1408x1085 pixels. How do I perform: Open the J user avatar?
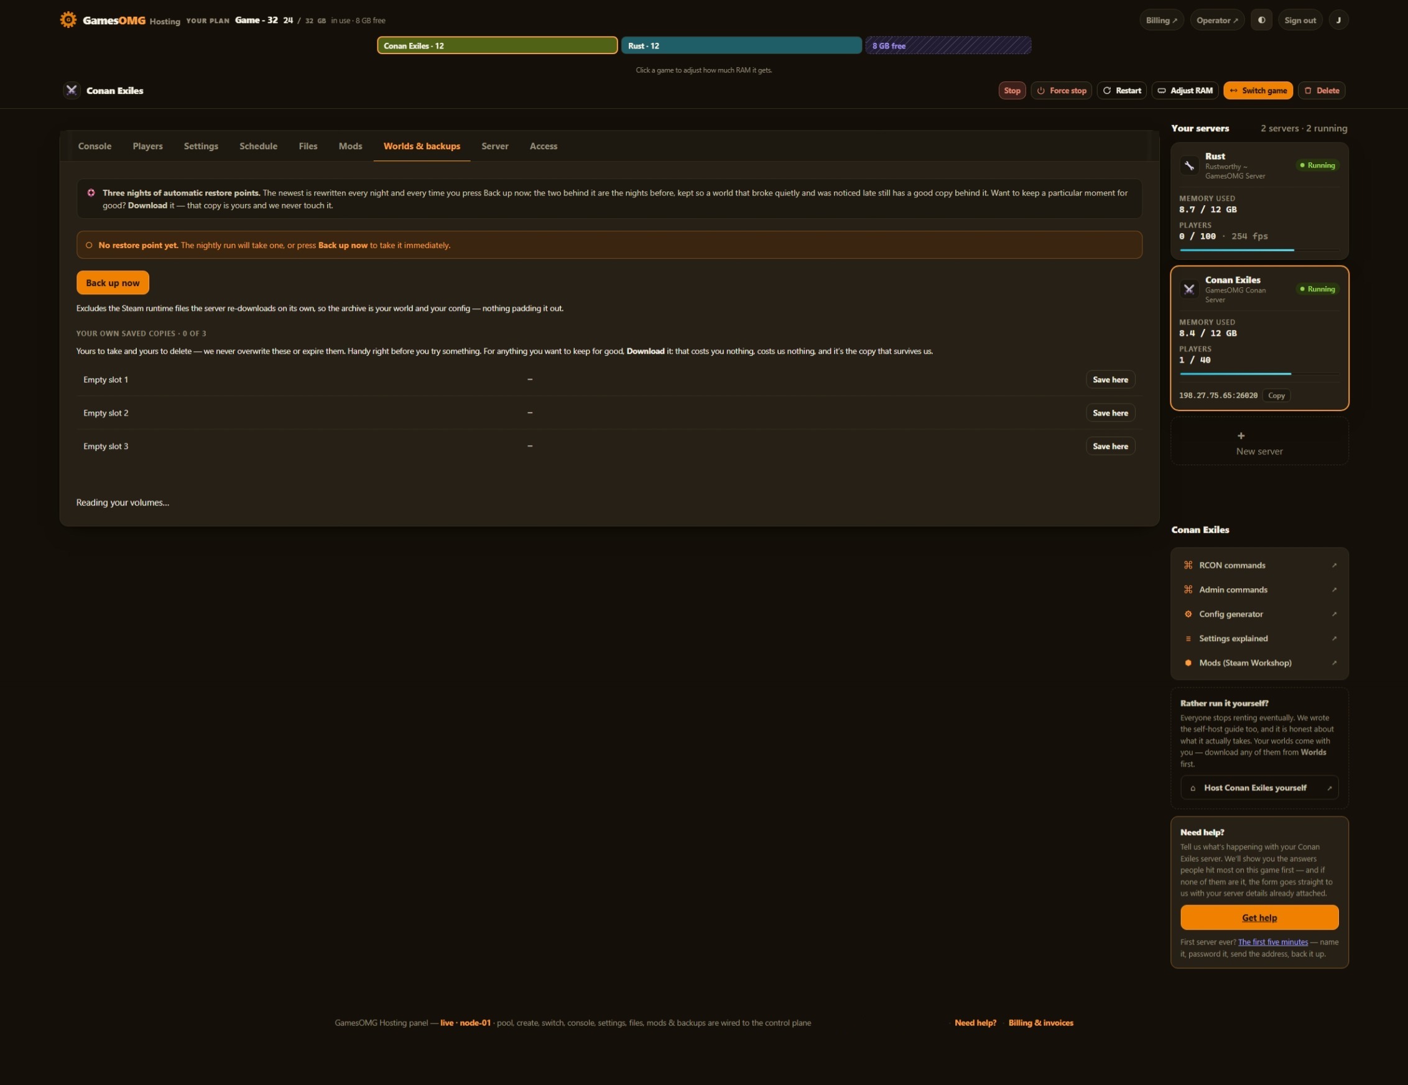pos(1338,20)
